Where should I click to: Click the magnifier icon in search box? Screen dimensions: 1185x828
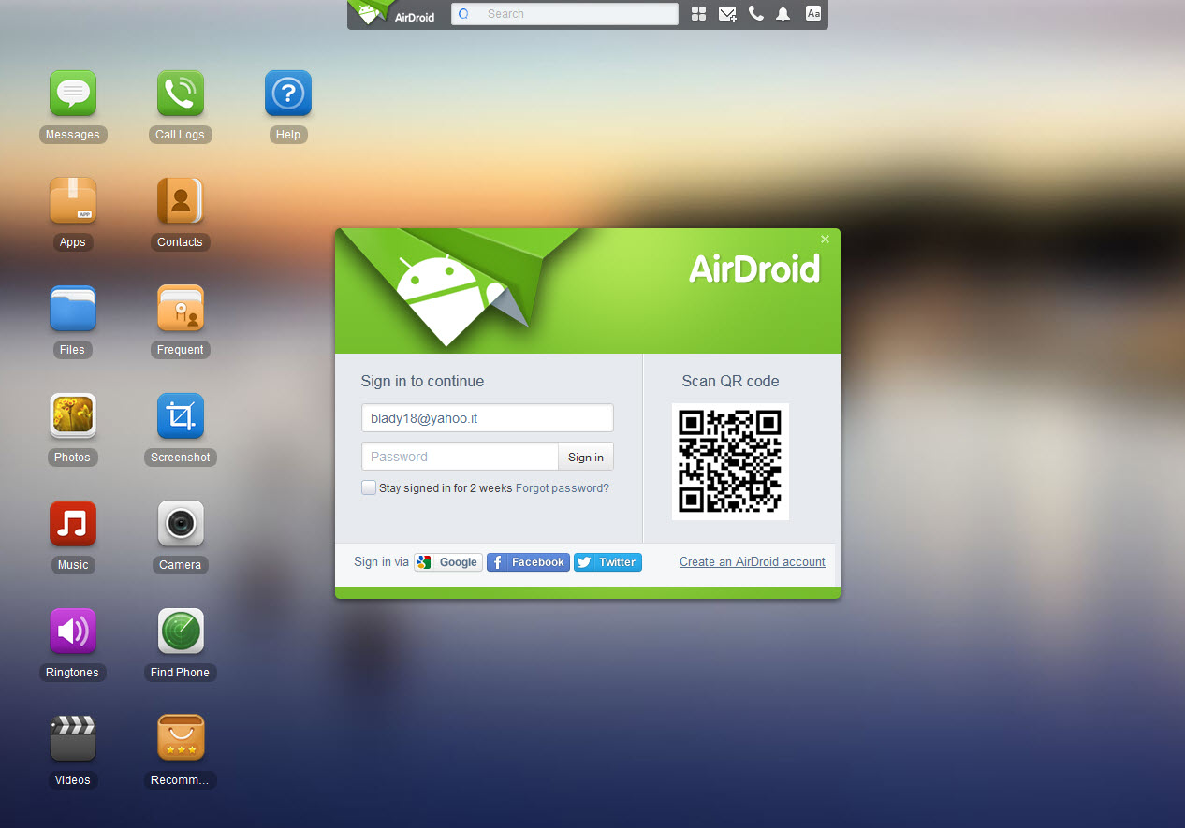(463, 14)
